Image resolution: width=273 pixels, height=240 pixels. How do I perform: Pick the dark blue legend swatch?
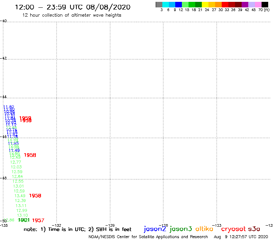[x=179, y=4]
